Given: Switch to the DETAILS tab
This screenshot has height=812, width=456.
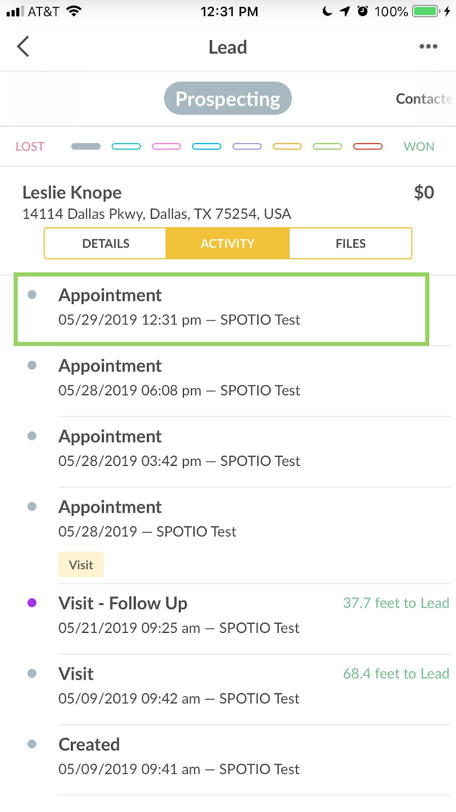Looking at the screenshot, I should [105, 244].
